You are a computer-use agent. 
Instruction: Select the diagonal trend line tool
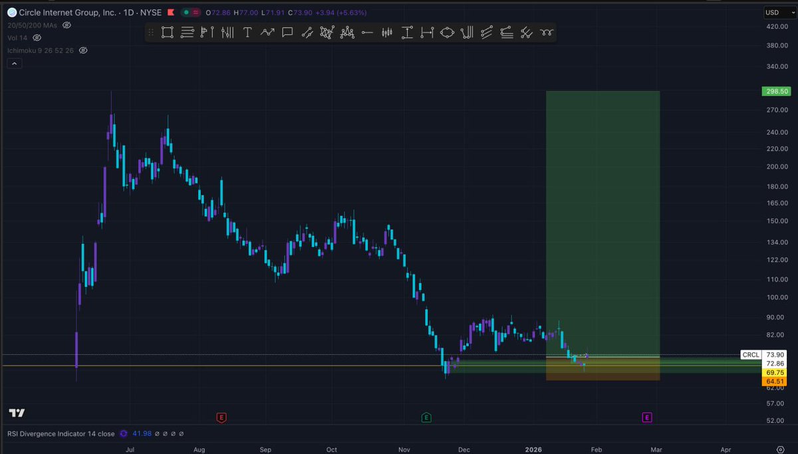[x=307, y=32]
